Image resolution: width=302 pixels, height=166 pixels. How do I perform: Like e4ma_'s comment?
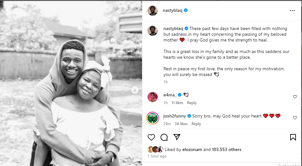tap(295, 97)
